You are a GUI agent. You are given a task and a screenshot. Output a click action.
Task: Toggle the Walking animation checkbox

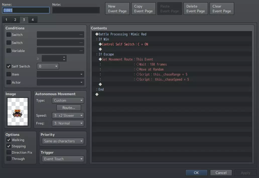(x=9, y=140)
